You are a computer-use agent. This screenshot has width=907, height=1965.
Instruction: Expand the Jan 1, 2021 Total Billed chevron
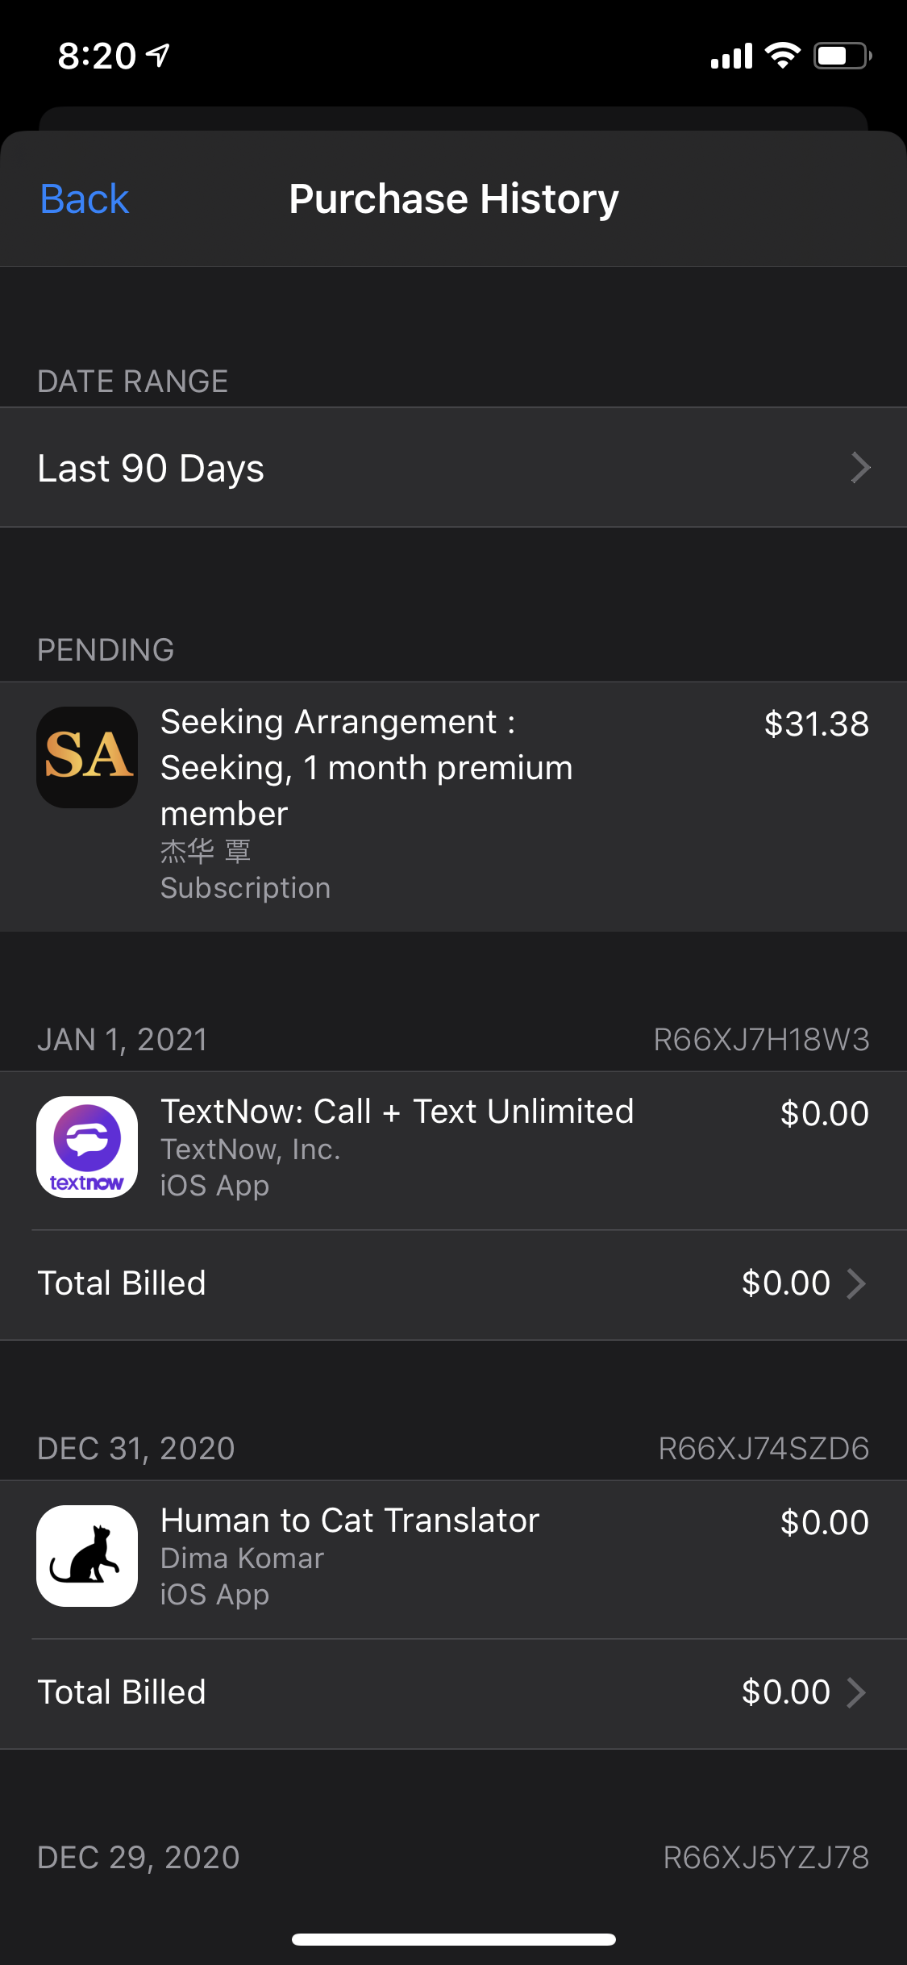(x=856, y=1283)
